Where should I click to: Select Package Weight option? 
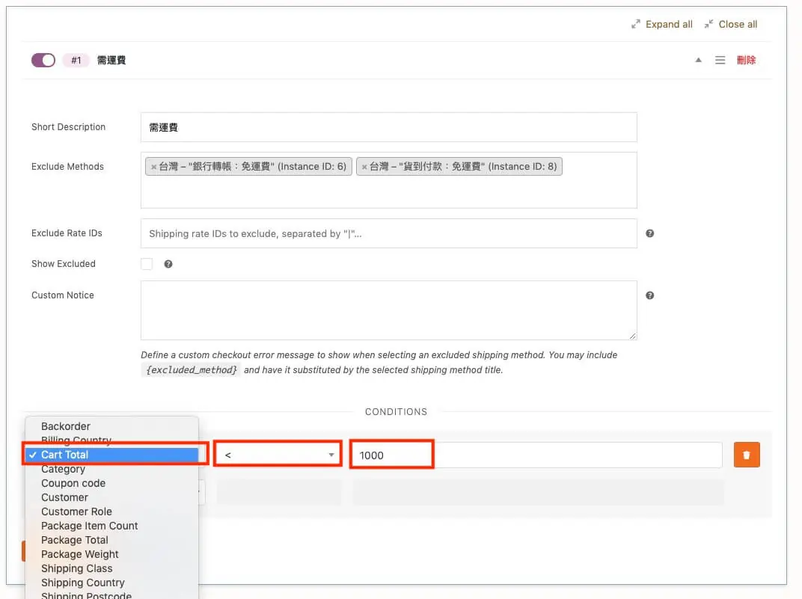[111, 555]
